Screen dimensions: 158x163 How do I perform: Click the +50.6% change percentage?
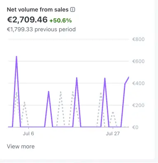pos(60,21)
